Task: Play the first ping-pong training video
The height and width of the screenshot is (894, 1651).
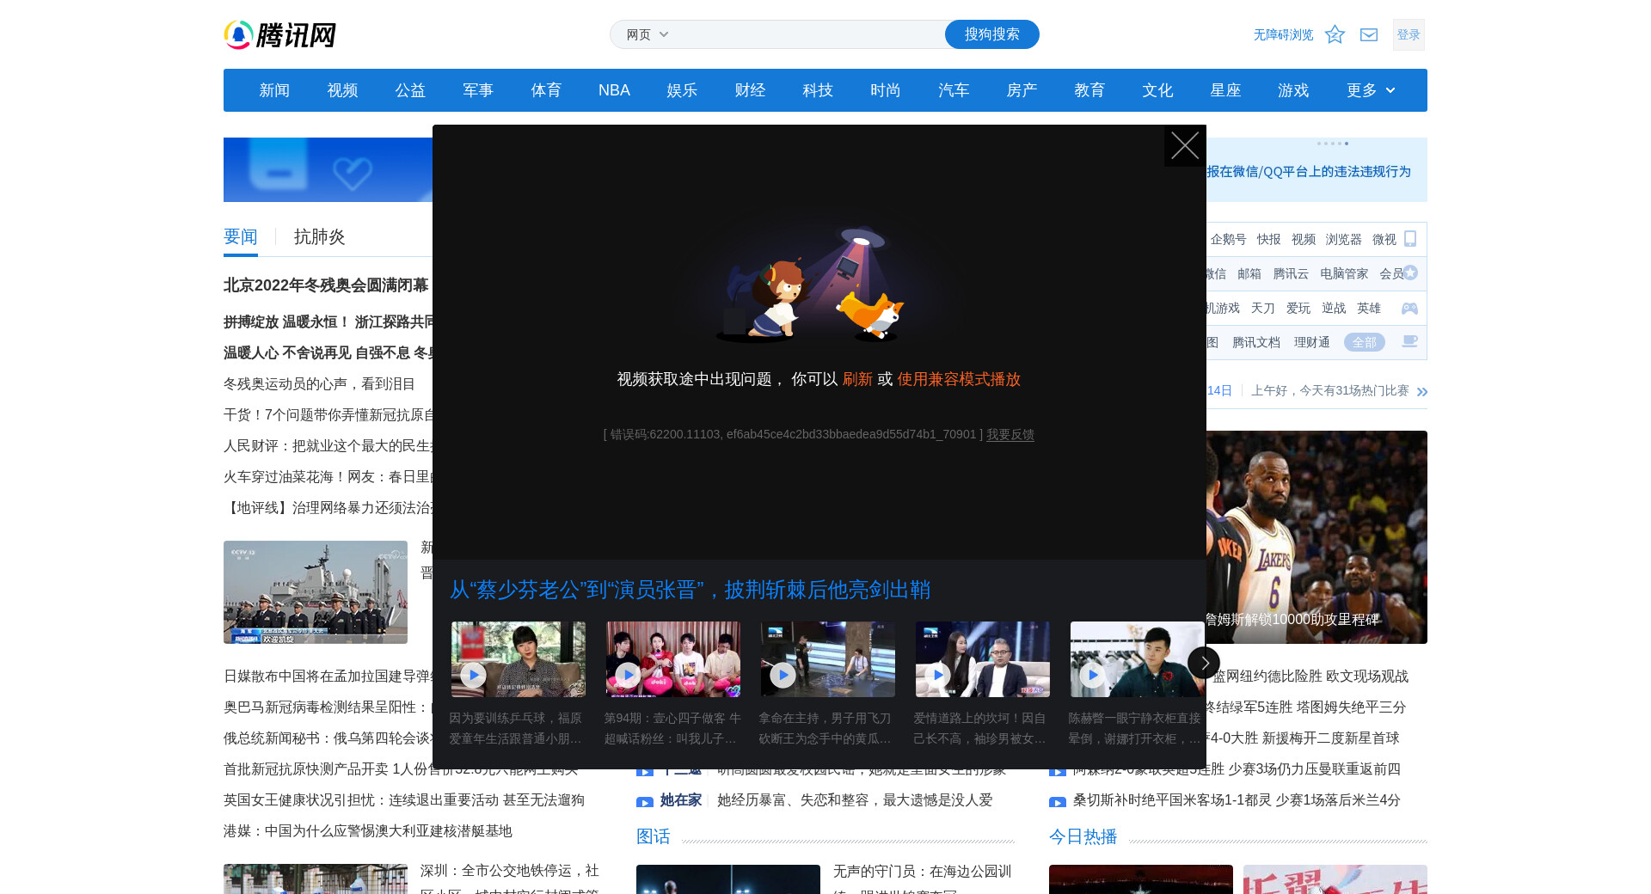Action: (518, 659)
